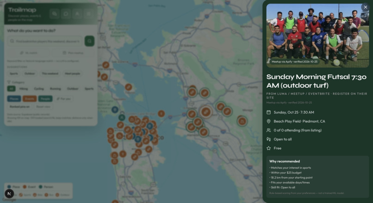
Task: Click the green Person dot in the legend
Action: 40,187
